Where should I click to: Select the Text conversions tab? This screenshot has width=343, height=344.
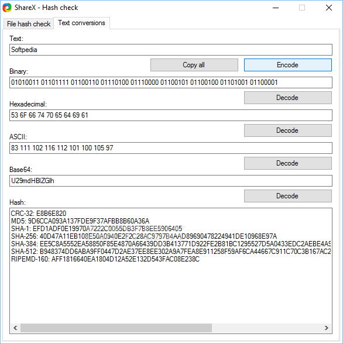tap(81, 23)
